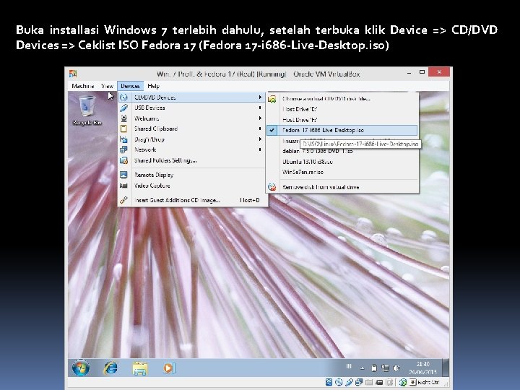Click the video capture status bar icon
Viewport: 520px width, 390px height.
[x=379, y=382]
